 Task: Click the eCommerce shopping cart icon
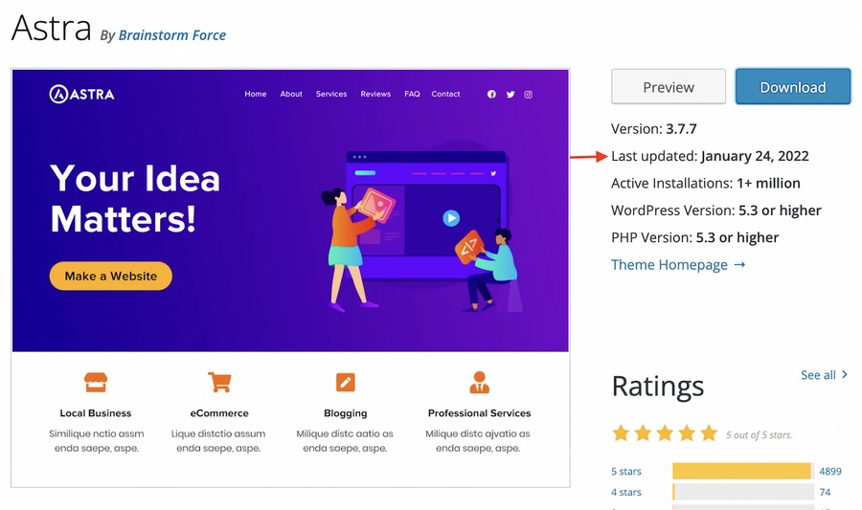click(x=219, y=382)
